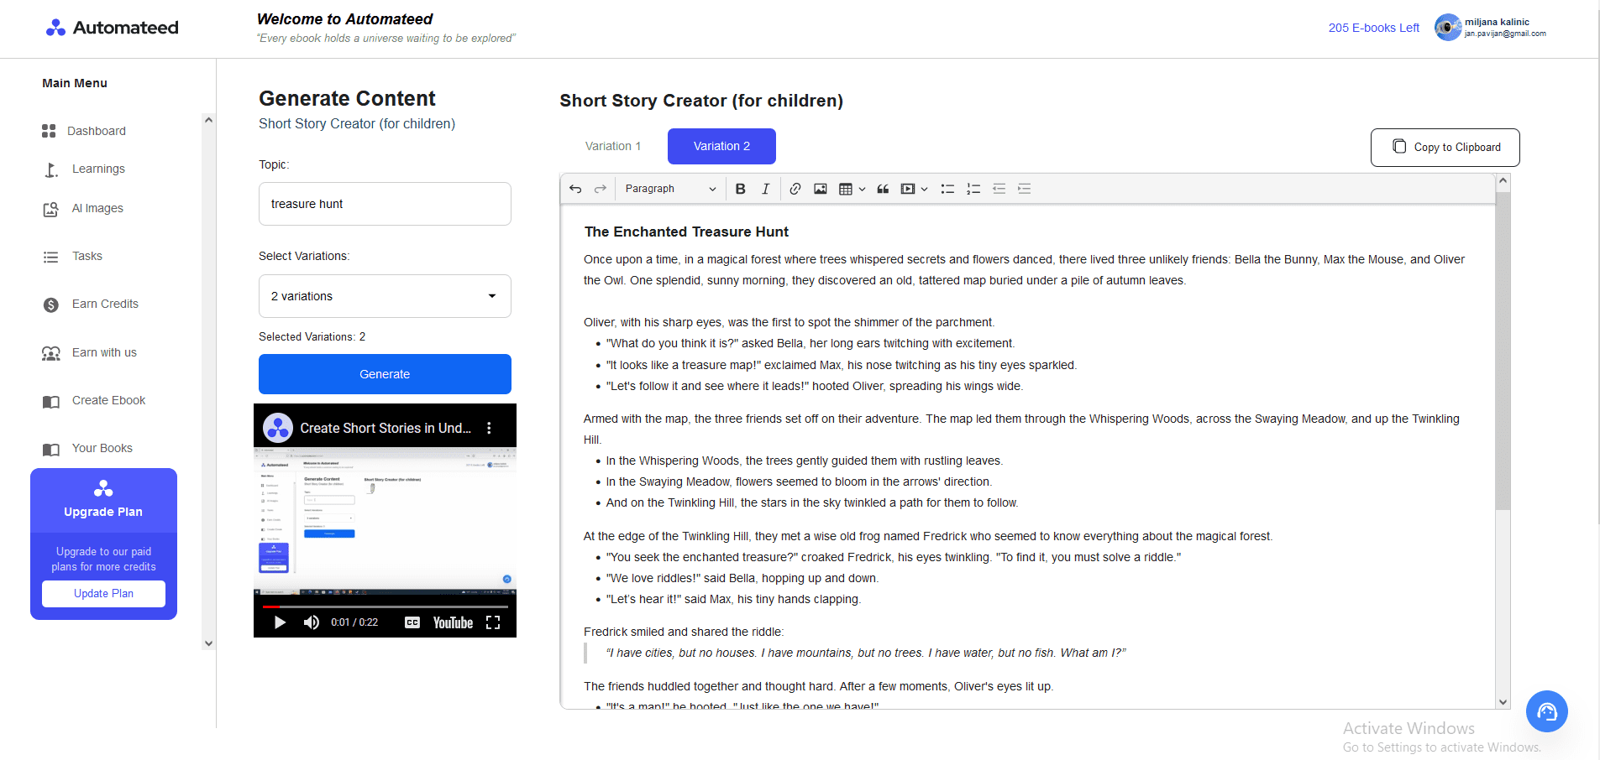The image size is (1600, 760).
Task: Insert an image into the story
Action: (821, 189)
